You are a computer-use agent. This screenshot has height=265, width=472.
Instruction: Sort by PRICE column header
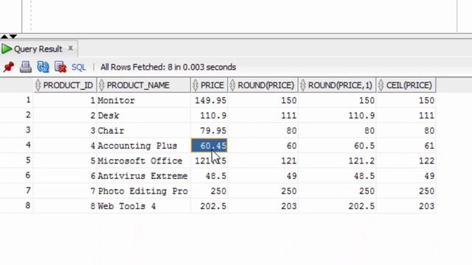coord(209,85)
